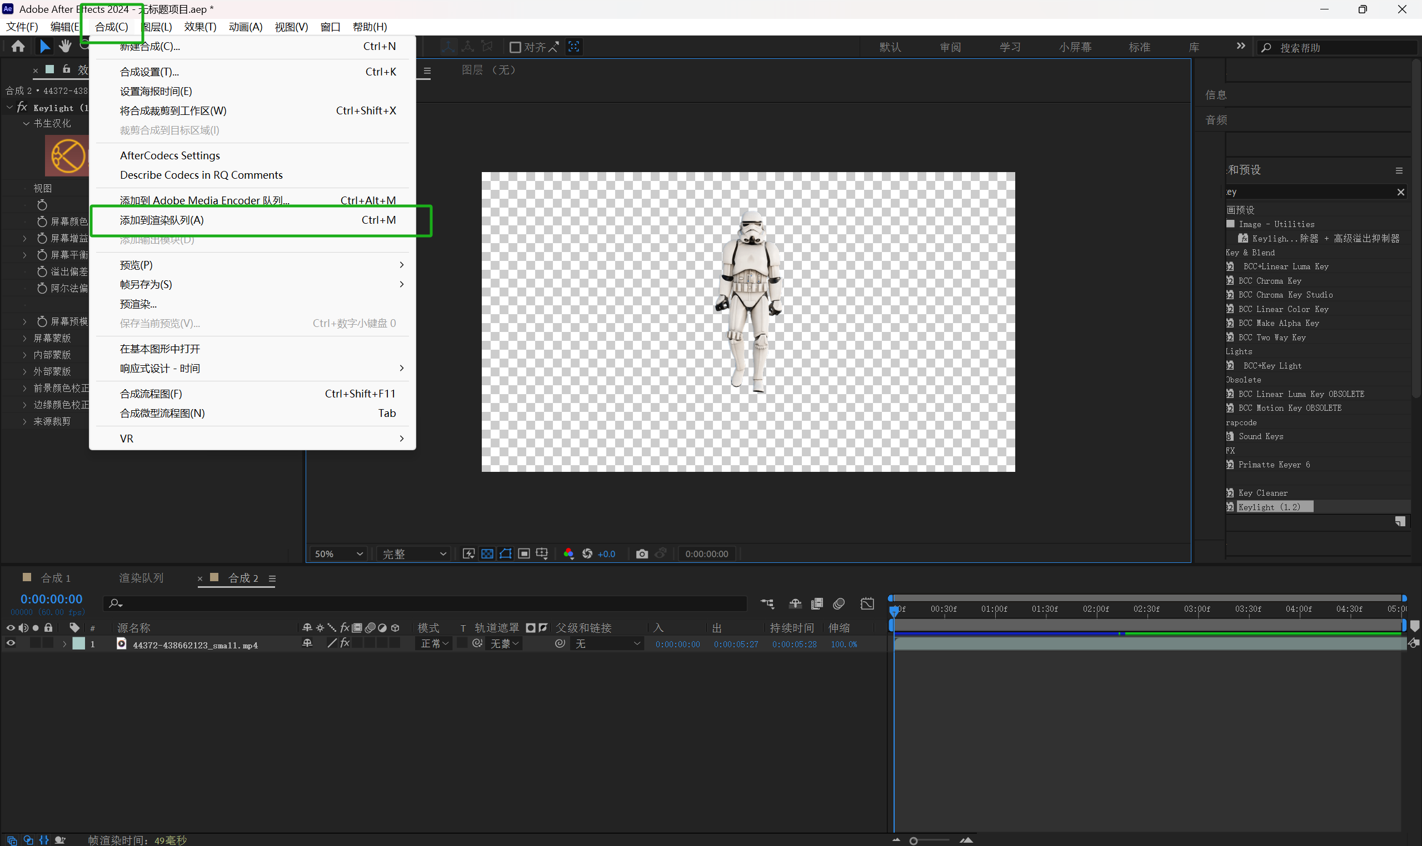Expand the mp4 layer properties arrow
The width and height of the screenshot is (1422, 846).
point(64,643)
